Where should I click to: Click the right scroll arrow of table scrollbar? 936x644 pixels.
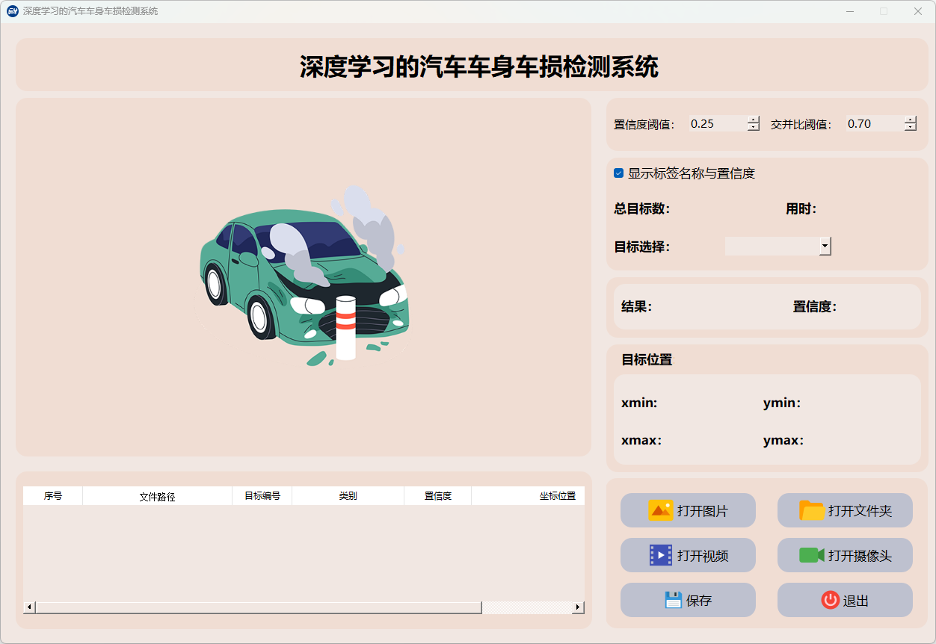578,607
